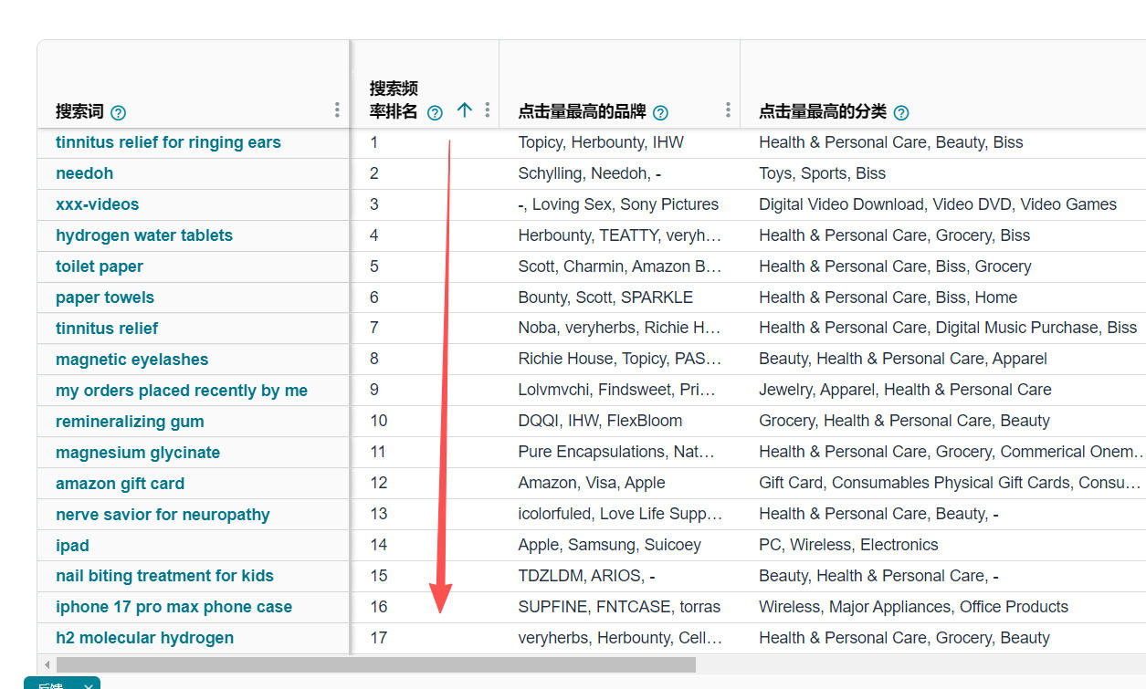Click help icon next to 点击量最高的品牌
This screenshot has width=1146, height=689.
[660, 113]
